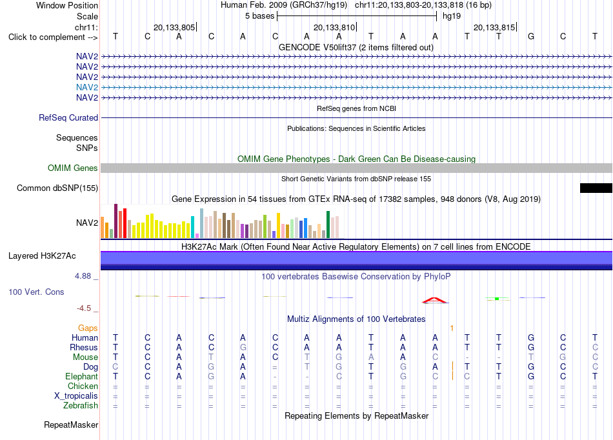Click the 20,133,815 ruler coordinate
Viewport: 613px width, 440px height.
(x=494, y=27)
